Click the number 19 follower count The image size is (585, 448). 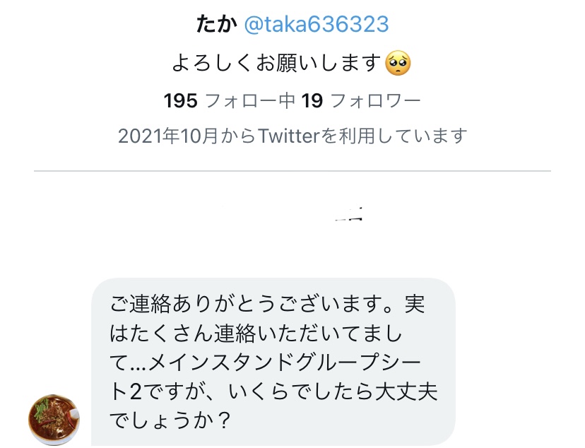[x=312, y=101]
